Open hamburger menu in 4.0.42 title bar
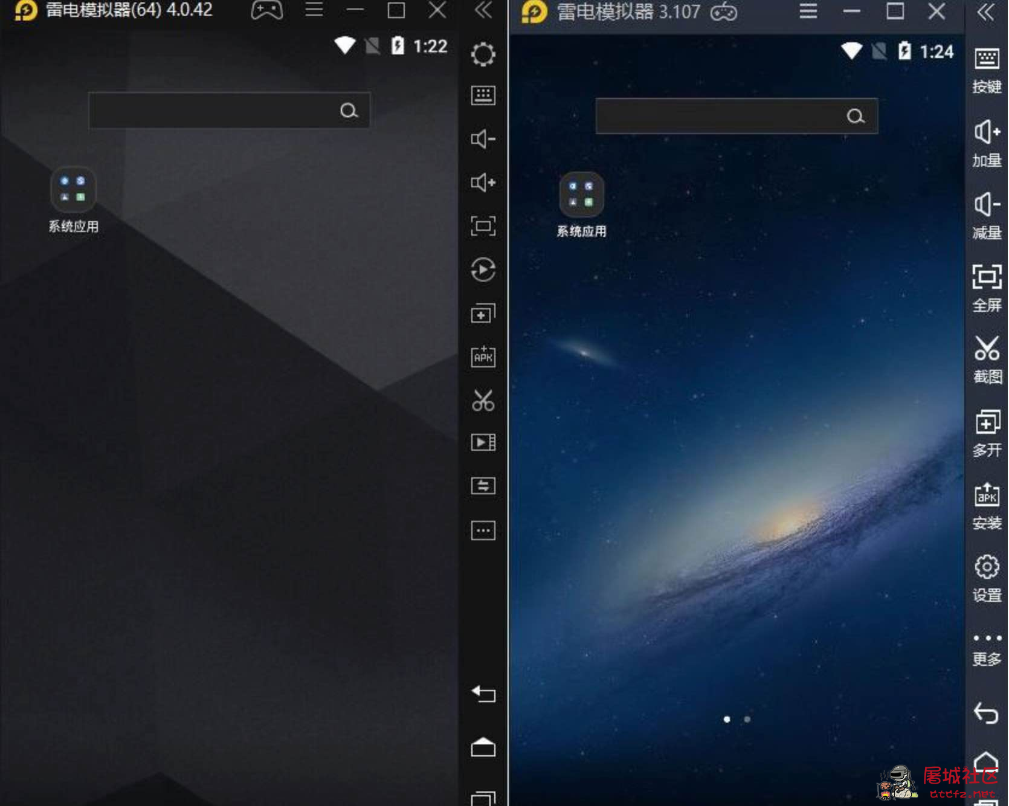 314,10
